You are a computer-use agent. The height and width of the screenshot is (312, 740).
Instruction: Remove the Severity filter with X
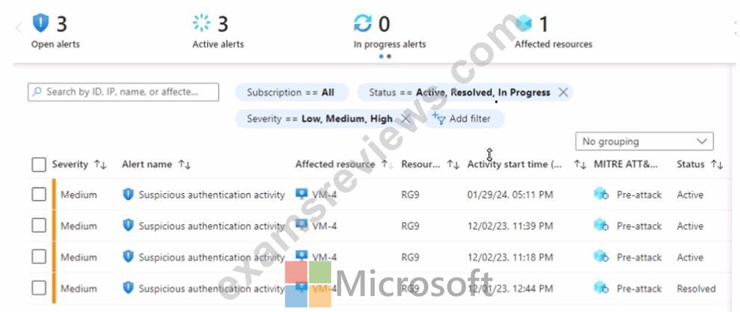click(x=406, y=119)
